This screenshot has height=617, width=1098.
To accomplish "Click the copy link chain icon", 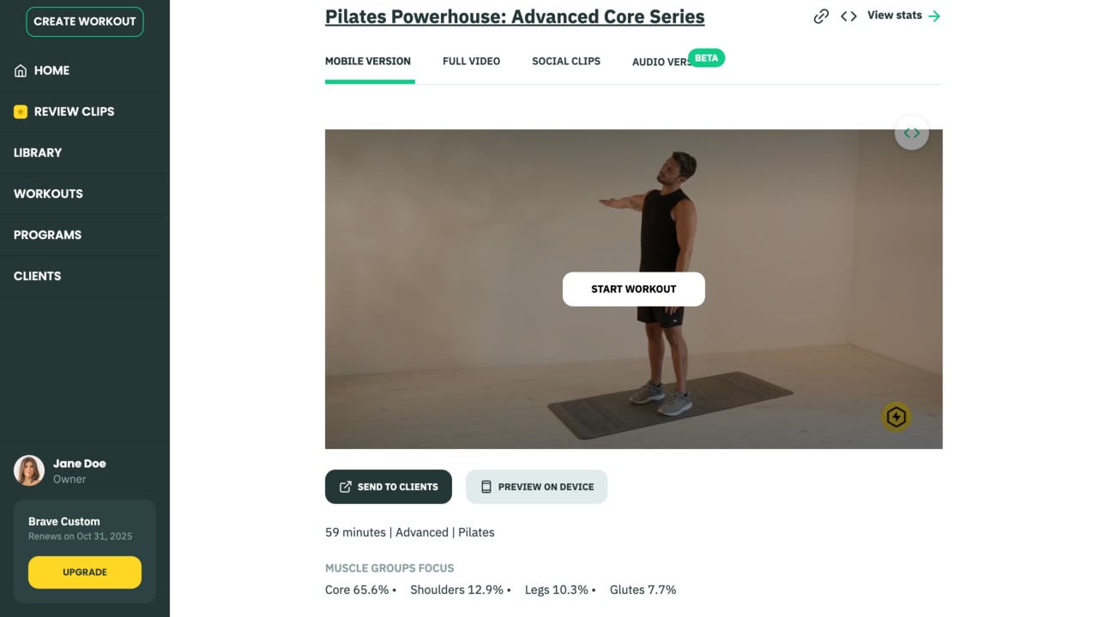I will (x=821, y=16).
